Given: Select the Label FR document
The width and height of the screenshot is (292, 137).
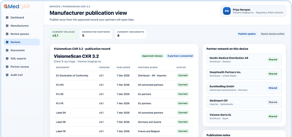Looking at the screenshot, I should pyautogui.click(x=124, y=131).
